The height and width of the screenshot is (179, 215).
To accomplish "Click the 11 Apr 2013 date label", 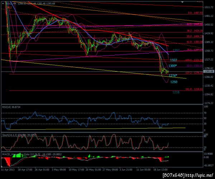I will pos(8,170).
